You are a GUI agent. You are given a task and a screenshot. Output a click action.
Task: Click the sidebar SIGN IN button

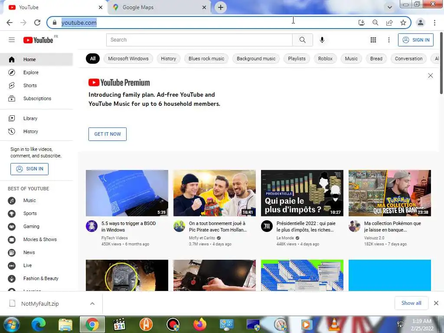(x=29, y=169)
